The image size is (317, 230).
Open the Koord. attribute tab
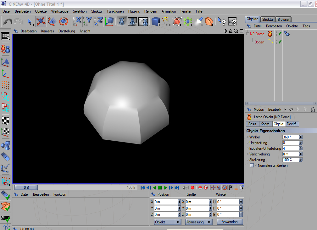tap(265, 124)
